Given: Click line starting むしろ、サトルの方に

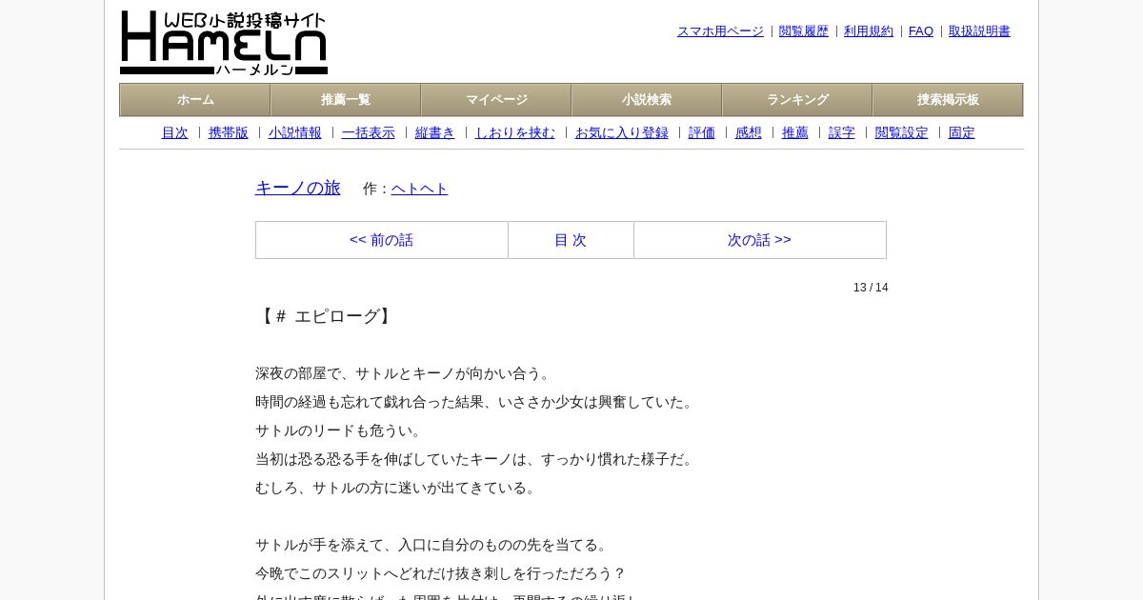Looking at the screenshot, I should pos(397,488).
